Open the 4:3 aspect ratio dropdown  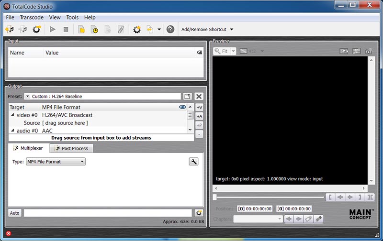262,51
